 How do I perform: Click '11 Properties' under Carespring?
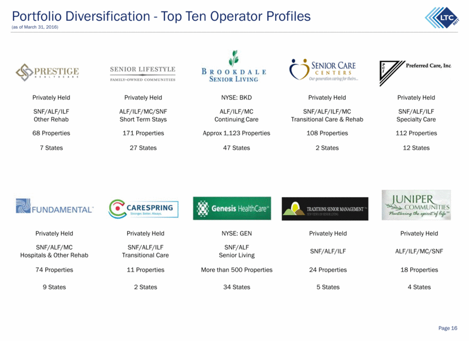(146, 269)
